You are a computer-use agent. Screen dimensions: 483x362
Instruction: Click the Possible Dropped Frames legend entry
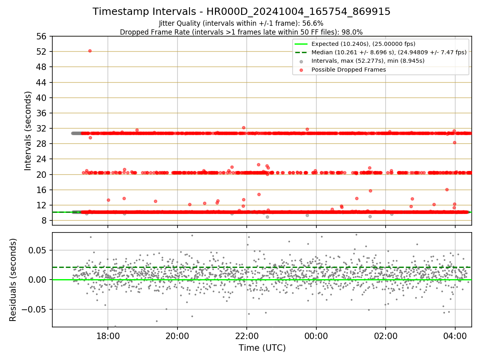(x=349, y=70)
